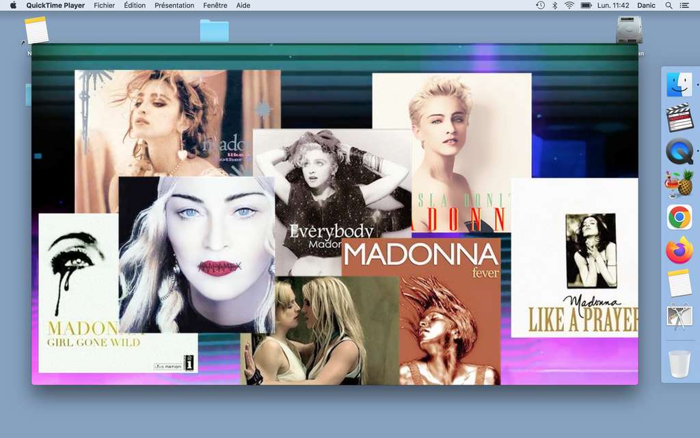700x438 pixels.
Task: Click the clock showing Lun. 11:42
Action: [613, 5]
